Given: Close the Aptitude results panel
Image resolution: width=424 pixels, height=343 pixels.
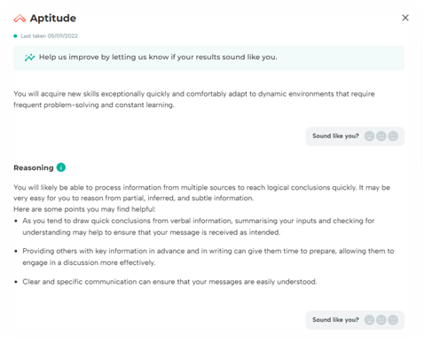Looking at the screenshot, I should point(405,18).
